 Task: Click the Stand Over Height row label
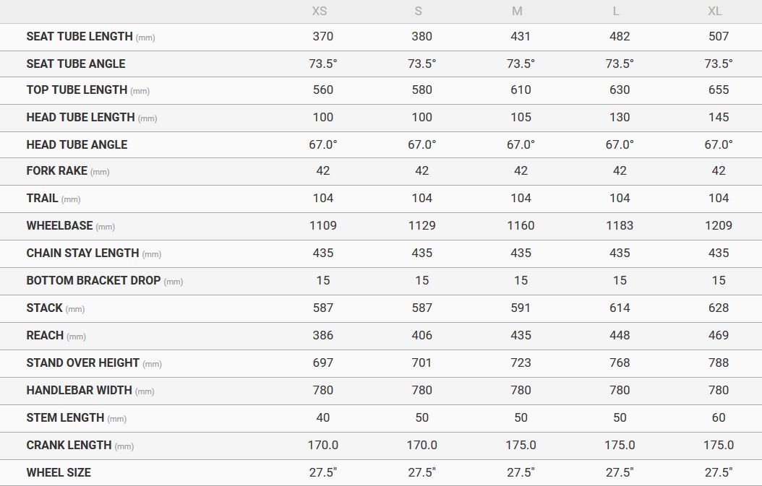[82, 363]
